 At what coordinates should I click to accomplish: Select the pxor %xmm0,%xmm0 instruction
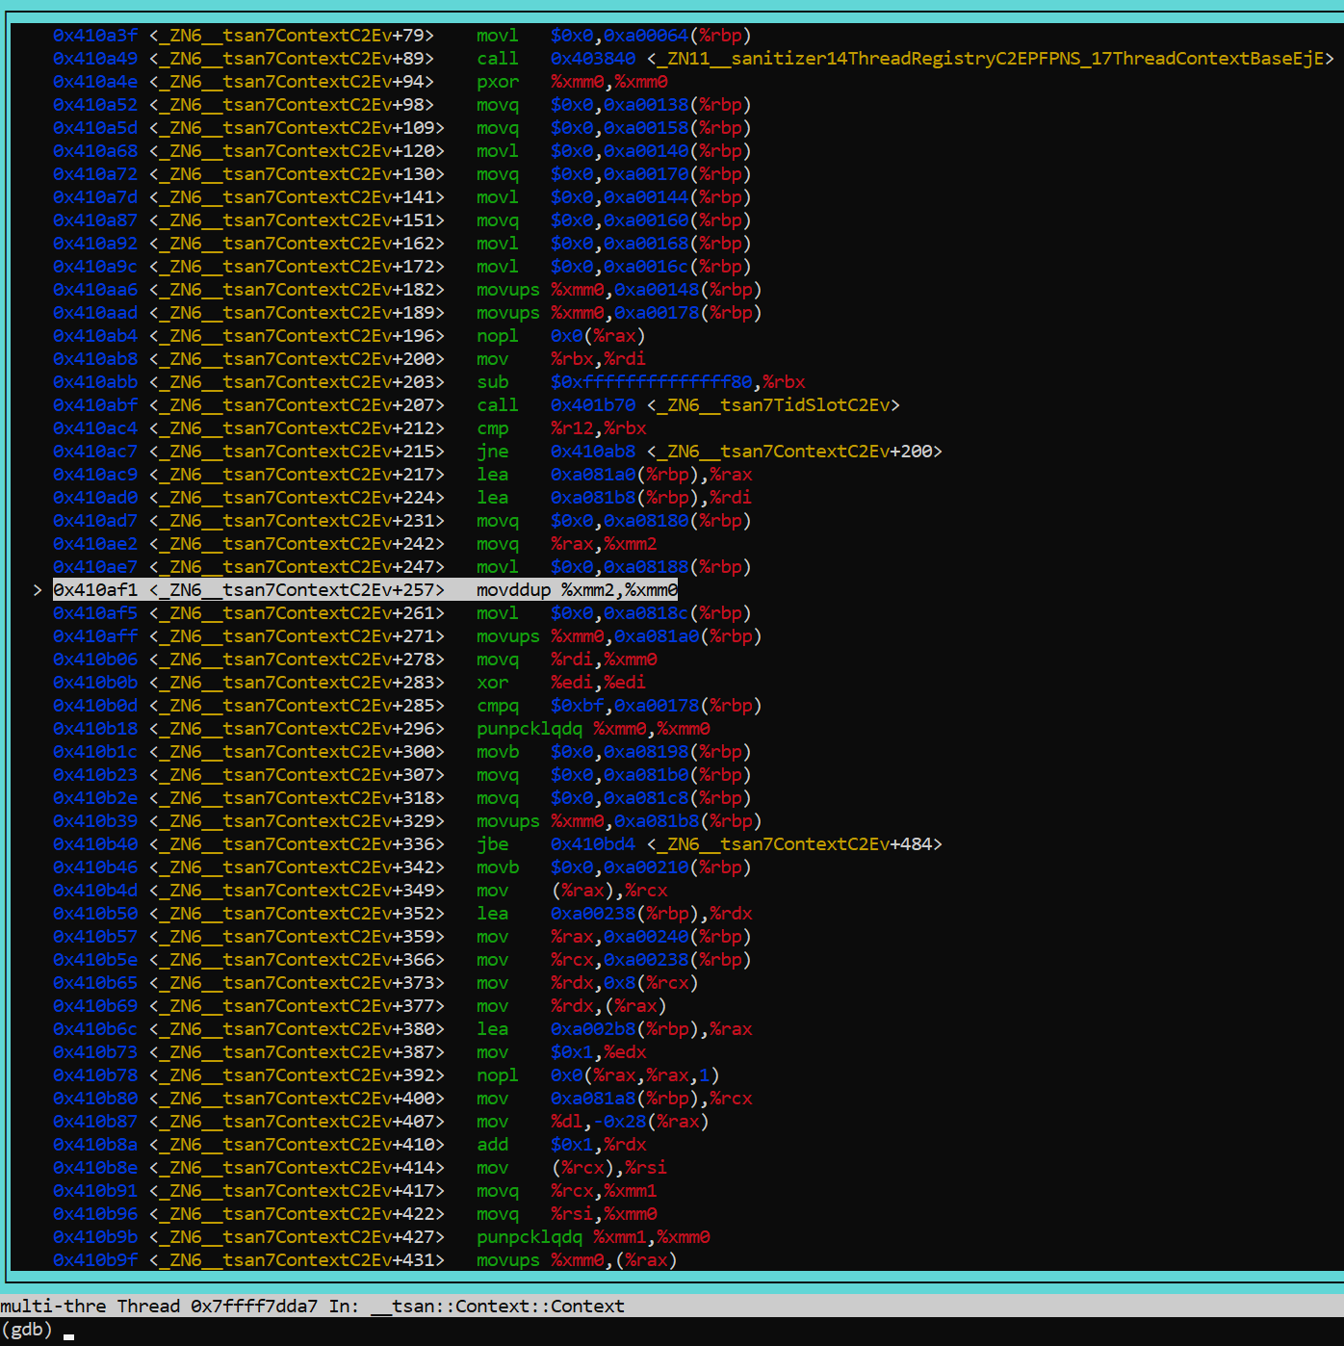(x=572, y=82)
